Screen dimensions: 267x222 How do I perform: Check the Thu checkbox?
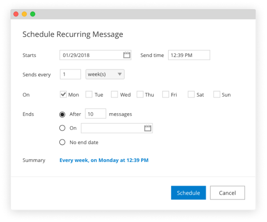(x=140, y=94)
